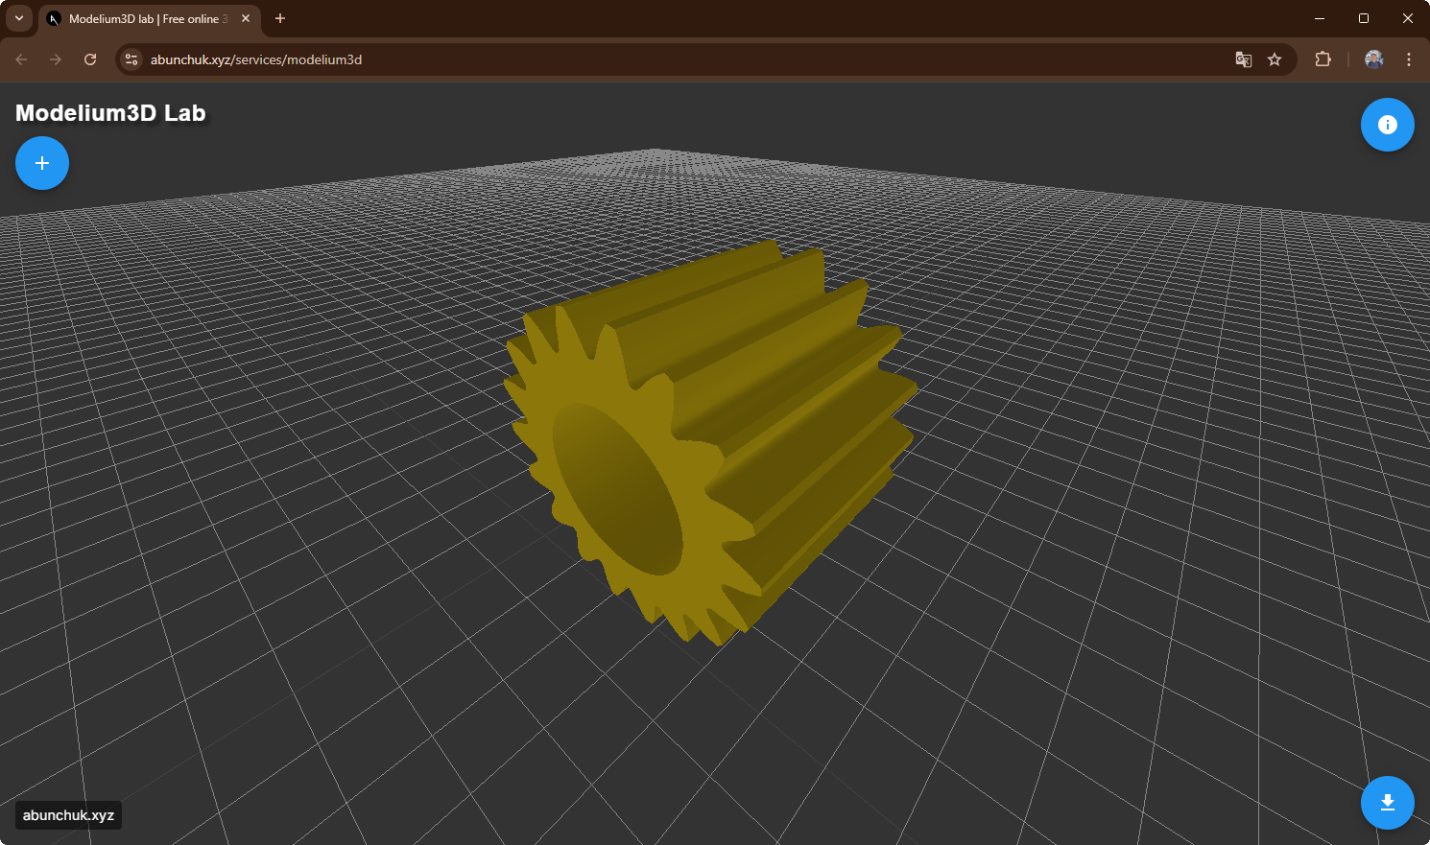Click the forward navigation arrow
The image size is (1430, 845).
coord(55,59)
